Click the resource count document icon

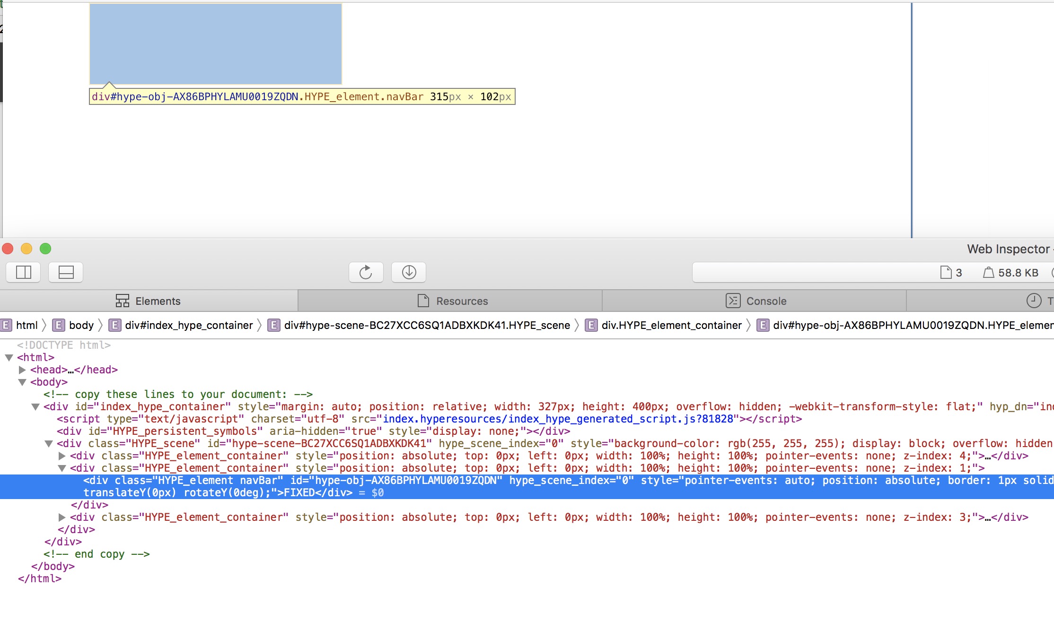coord(946,272)
